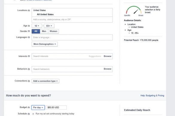Expand the More Demographics dropdown
This screenshot has height=116, width=175.
pos(45,44)
